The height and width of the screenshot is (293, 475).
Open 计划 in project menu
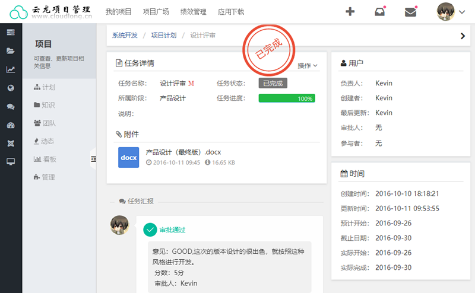pos(45,87)
